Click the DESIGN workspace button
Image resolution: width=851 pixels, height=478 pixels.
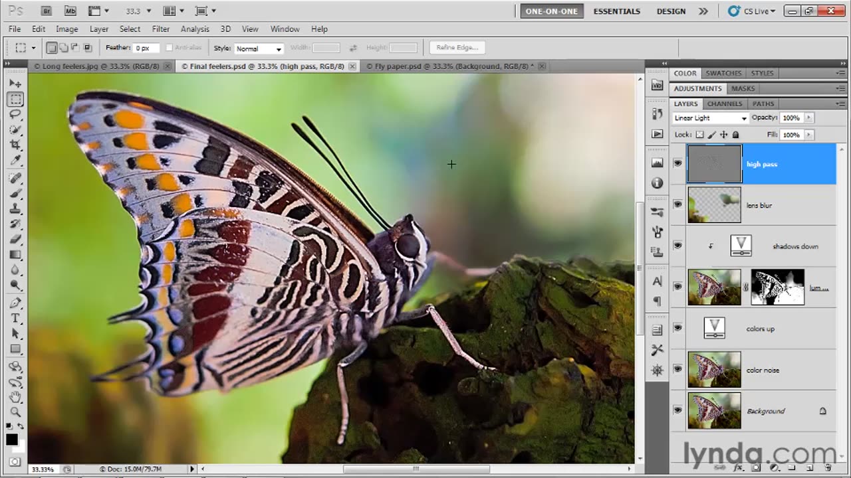click(x=671, y=11)
